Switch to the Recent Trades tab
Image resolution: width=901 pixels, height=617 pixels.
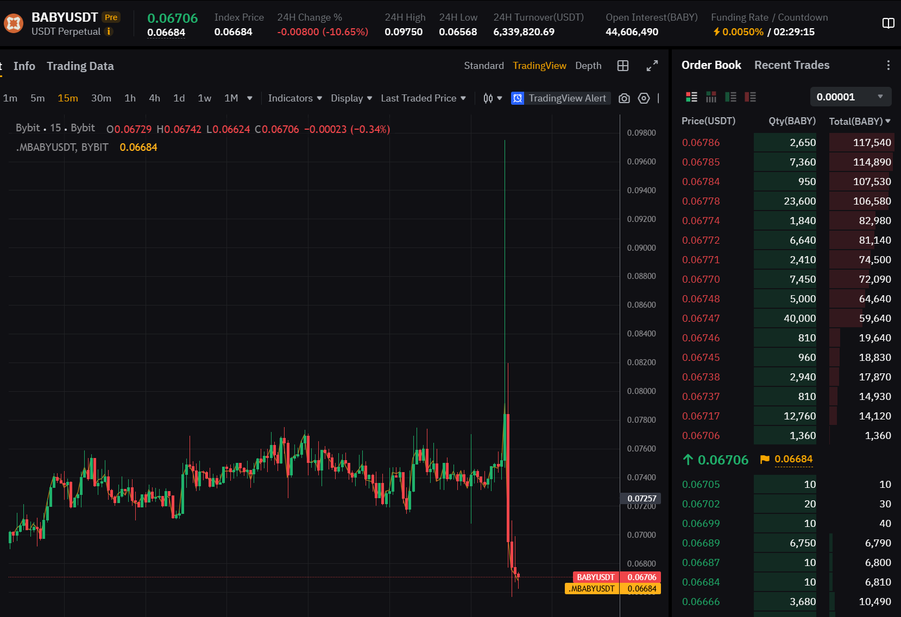(791, 65)
